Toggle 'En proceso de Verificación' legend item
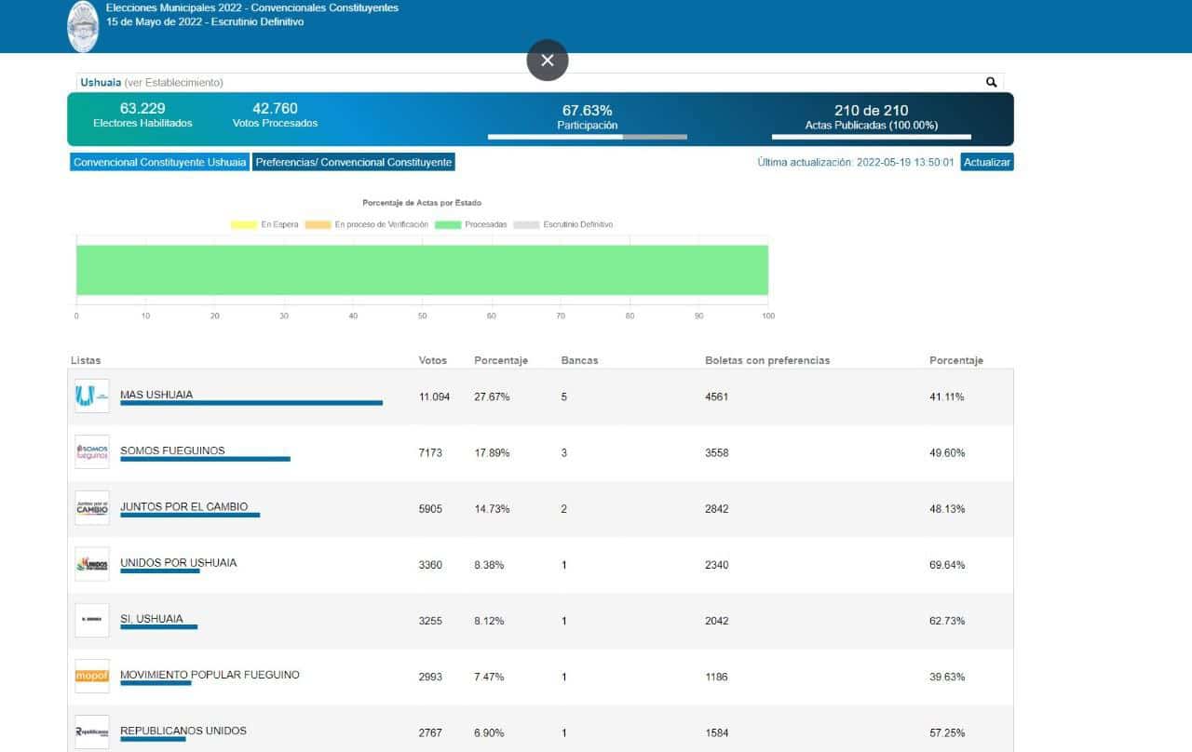Viewport: 1192px width, 752px height. coord(367,224)
